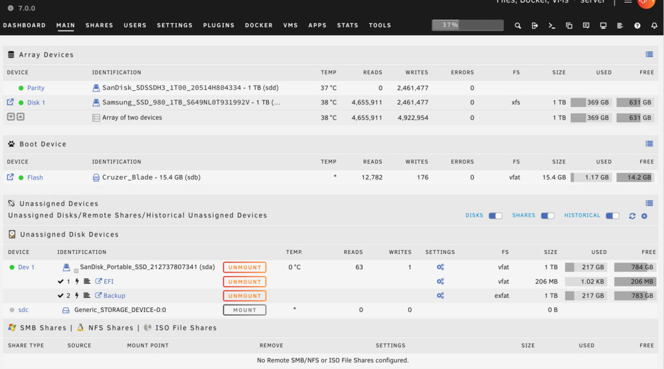The width and height of the screenshot is (664, 369).
Task: Click Flash free 14.2 GB usage bar
Action: [x=635, y=178]
